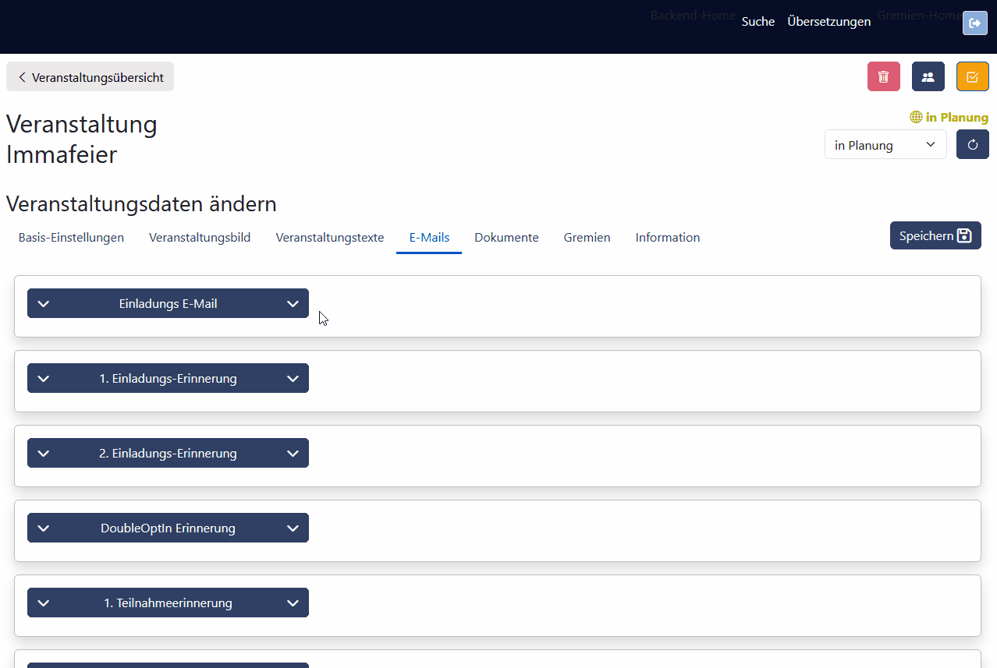
Task: Expand the Einladungs E-Mail section
Action: [x=168, y=304]
